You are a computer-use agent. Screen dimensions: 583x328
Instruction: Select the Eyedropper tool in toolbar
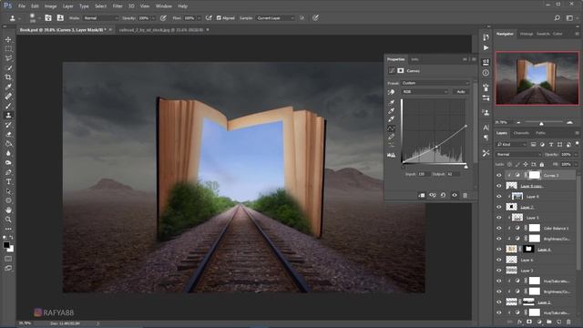8,87
